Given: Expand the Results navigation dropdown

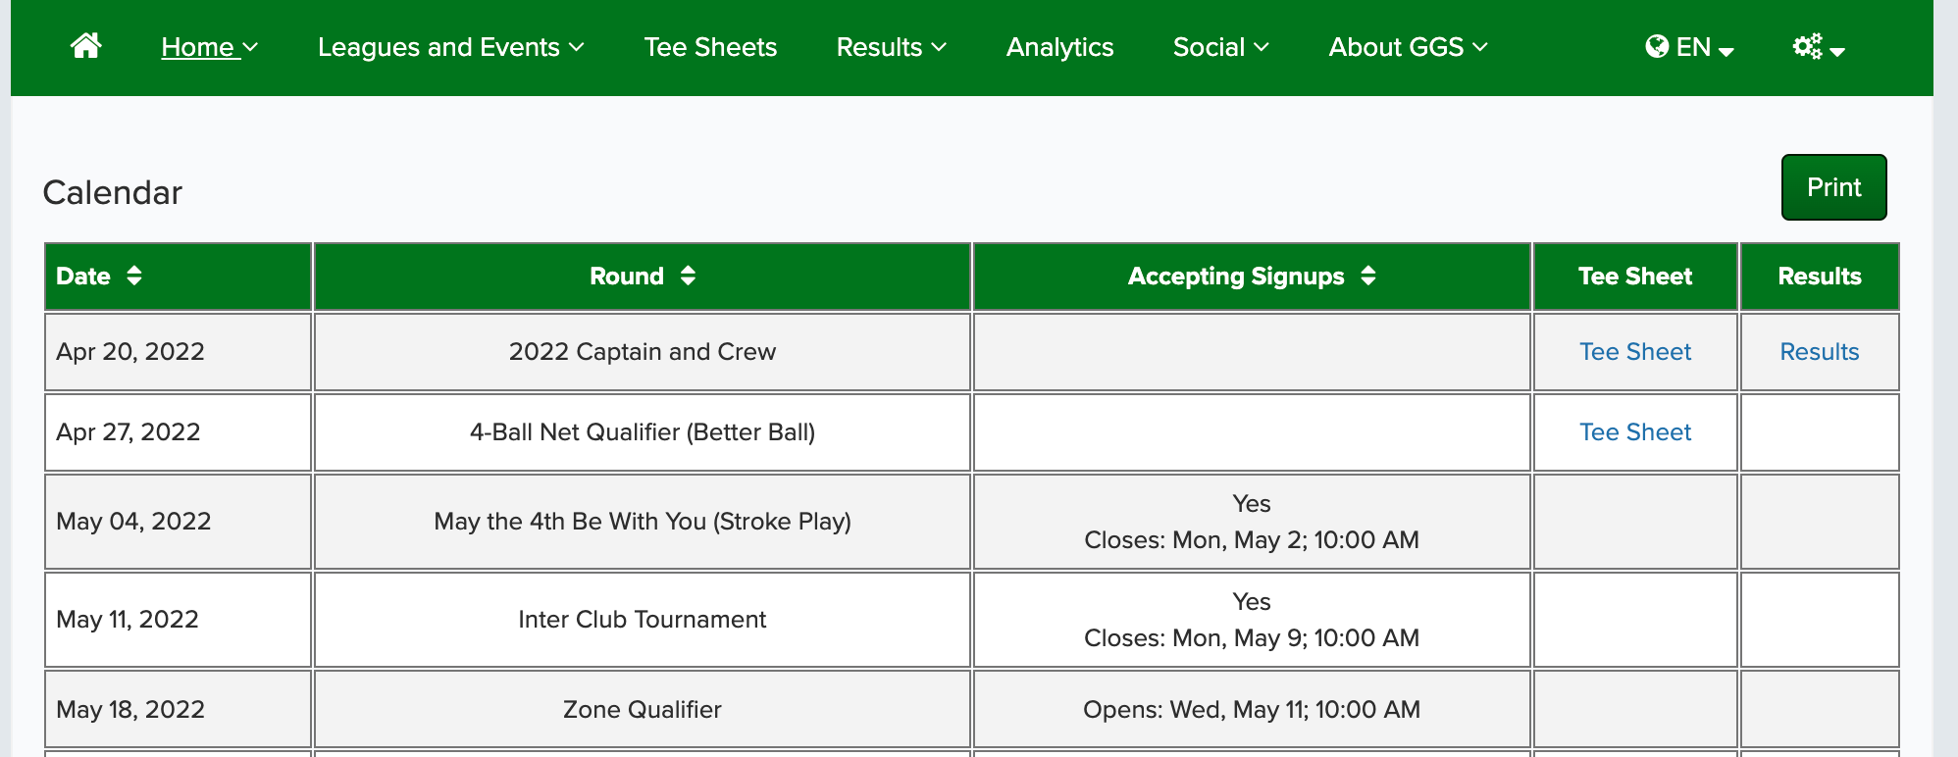Looking at the screenshot, I should coord(891,47).
